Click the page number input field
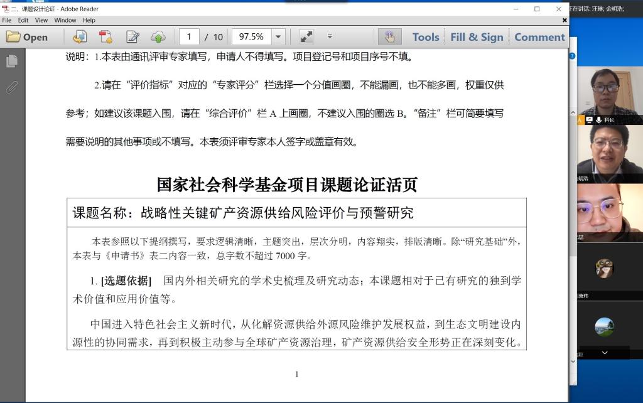643x403 pixels. coord(190,37)
